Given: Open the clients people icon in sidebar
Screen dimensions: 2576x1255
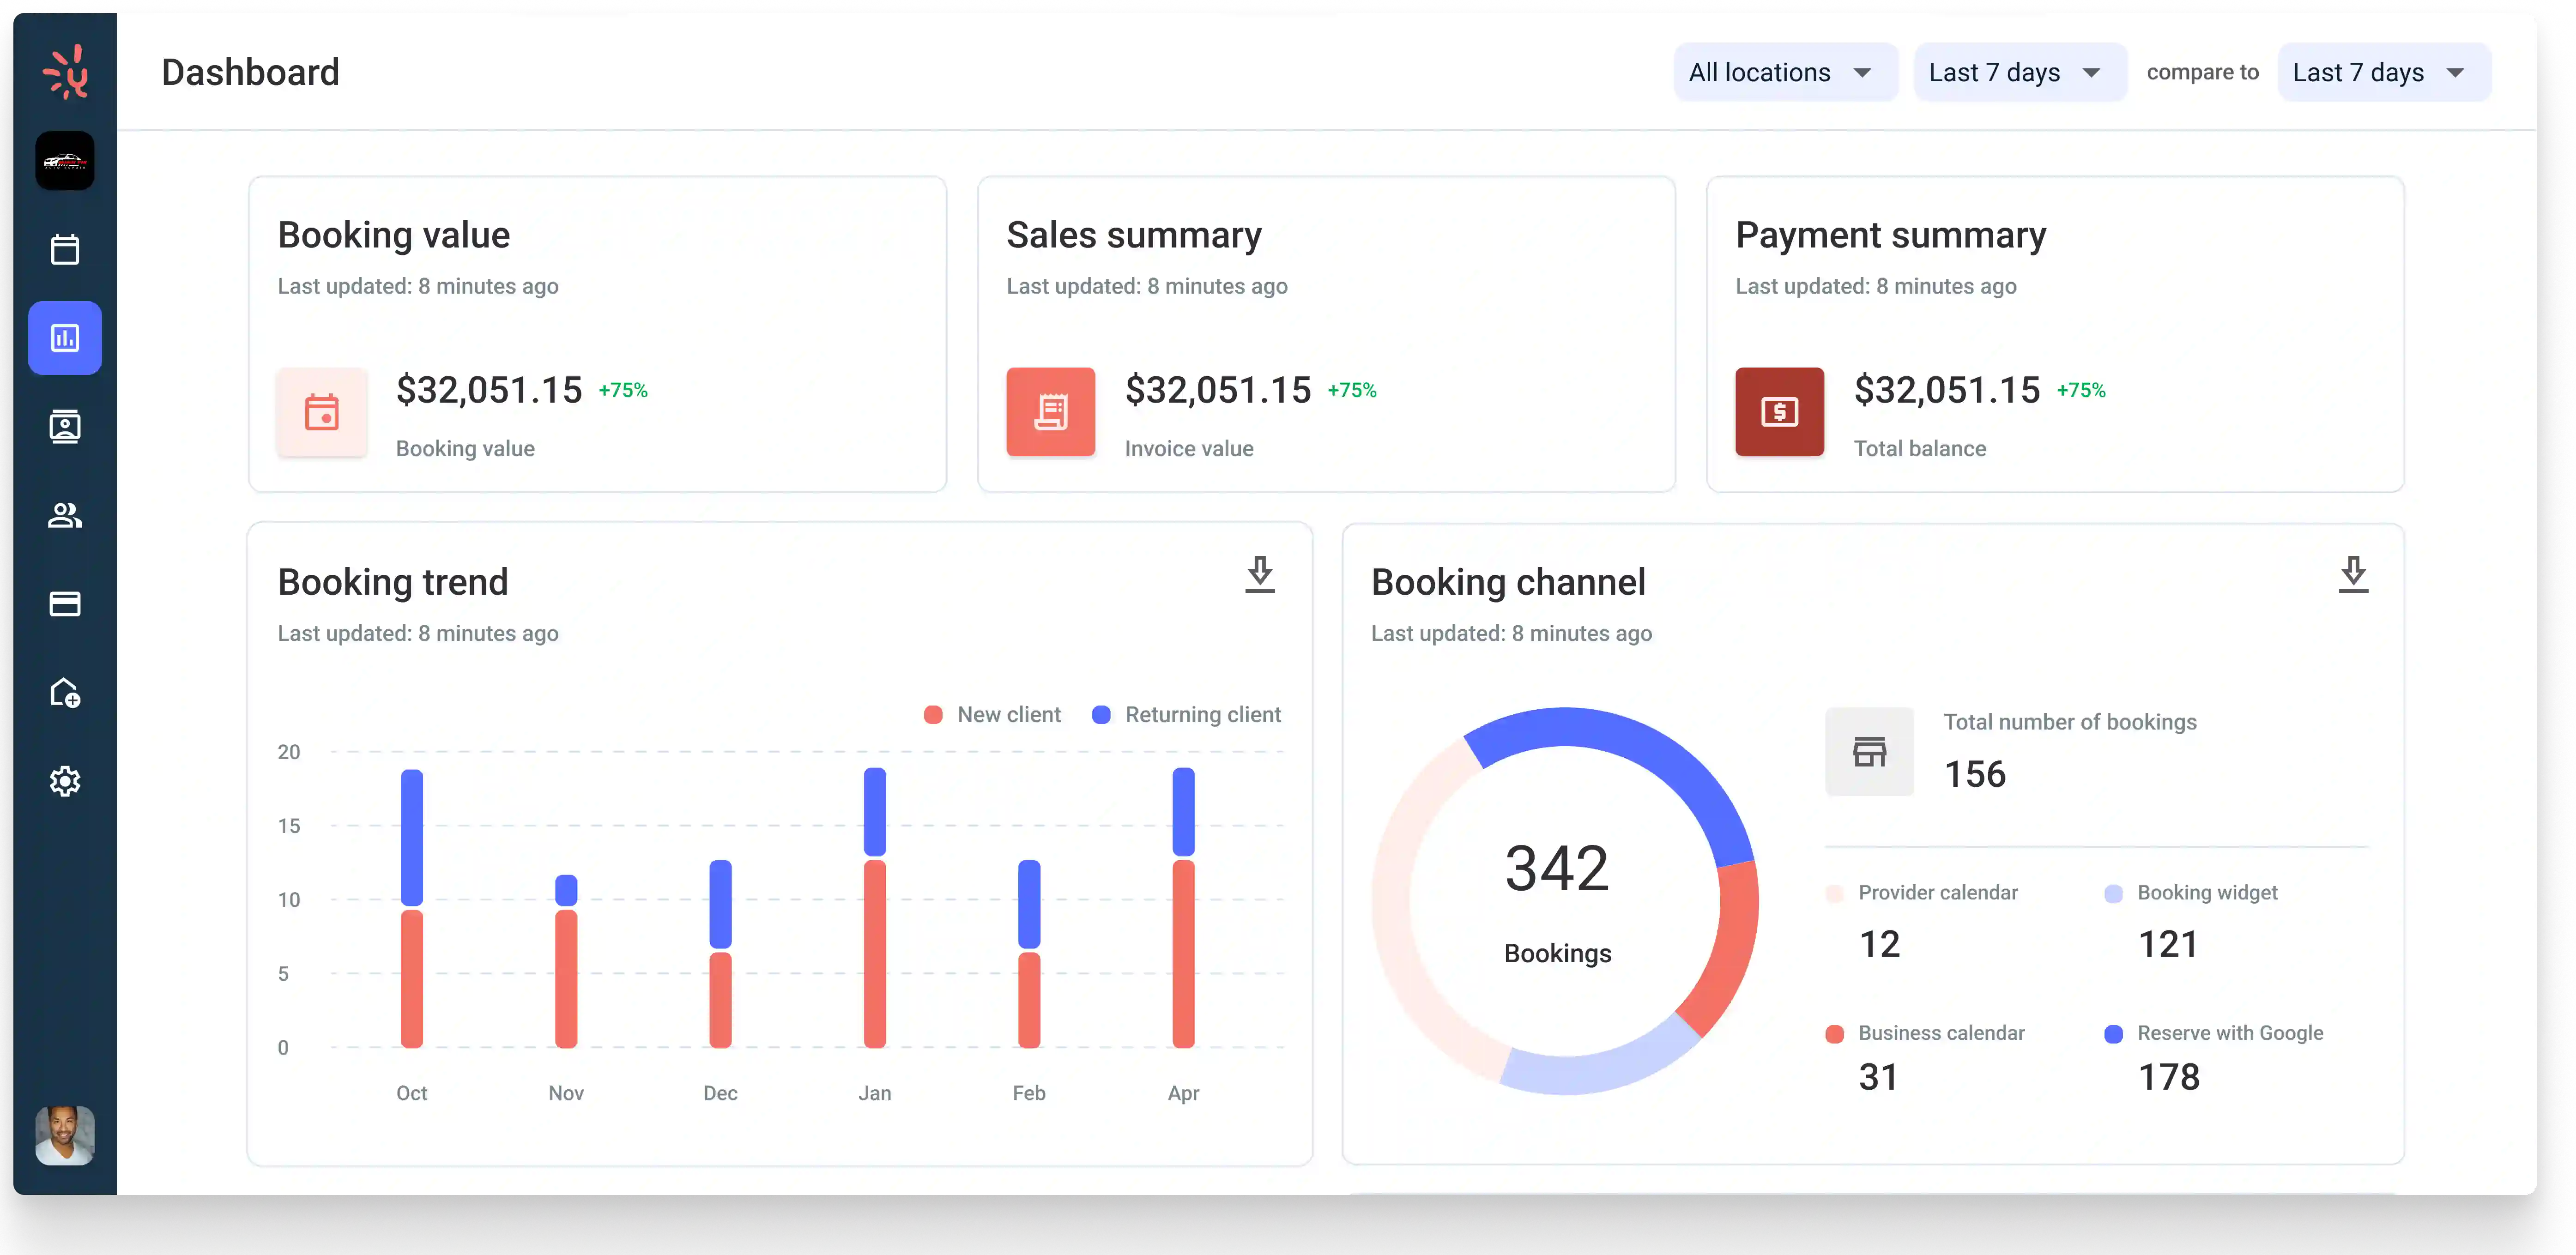Looking at the screenshot, I should coord(65,515).
